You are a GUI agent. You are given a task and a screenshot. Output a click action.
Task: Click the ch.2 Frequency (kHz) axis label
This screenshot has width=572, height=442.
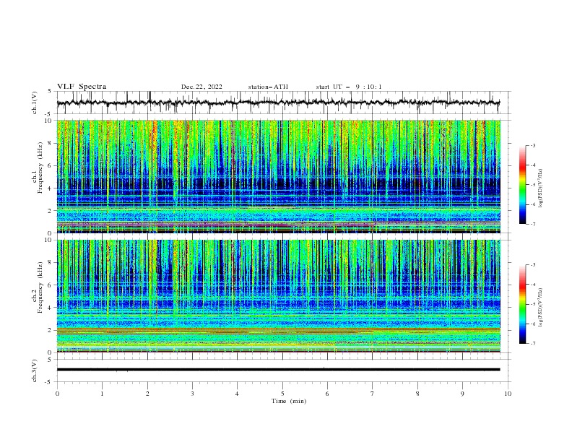(x=38, y=287)
